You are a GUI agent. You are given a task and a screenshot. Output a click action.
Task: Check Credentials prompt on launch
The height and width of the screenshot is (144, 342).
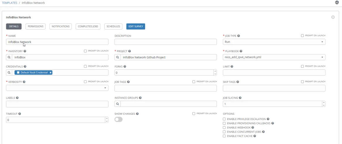(85, 66)
